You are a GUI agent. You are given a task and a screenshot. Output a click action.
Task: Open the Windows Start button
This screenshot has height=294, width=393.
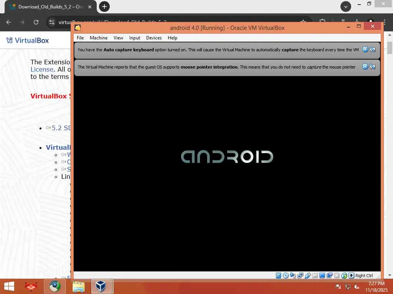coord(9,286)
